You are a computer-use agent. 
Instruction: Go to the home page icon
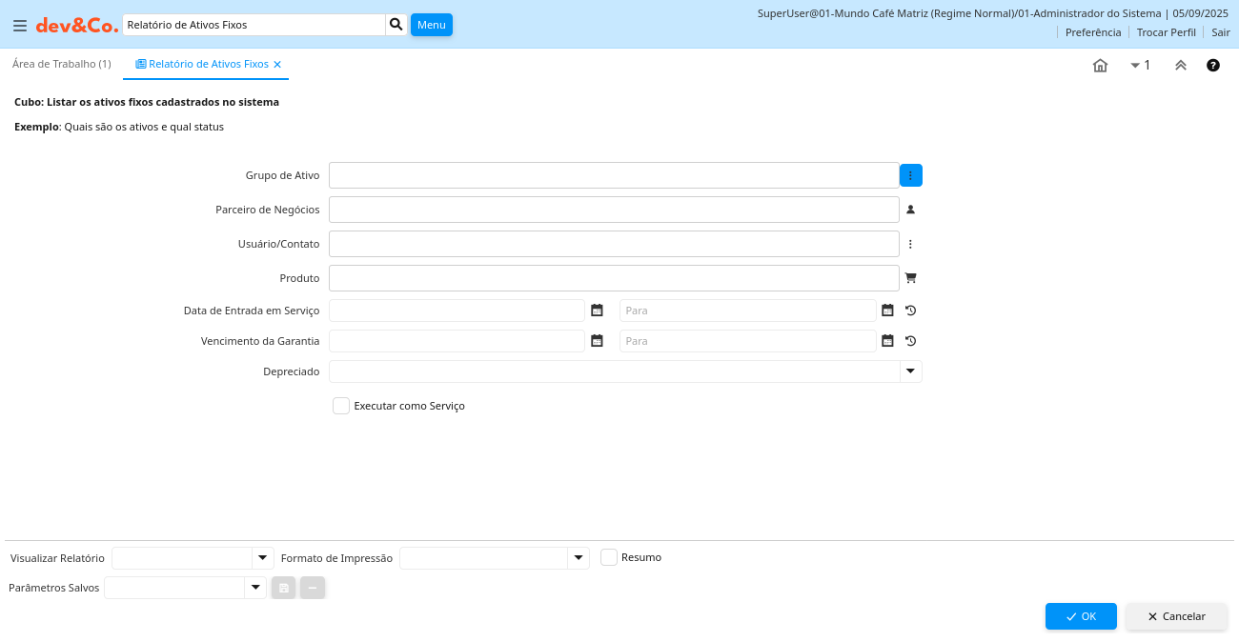click(x=1100, y=66)
